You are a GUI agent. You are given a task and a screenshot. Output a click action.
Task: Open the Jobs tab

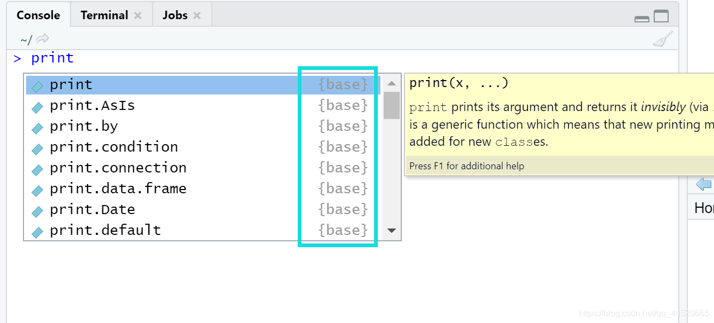click(x=175, y=15)
